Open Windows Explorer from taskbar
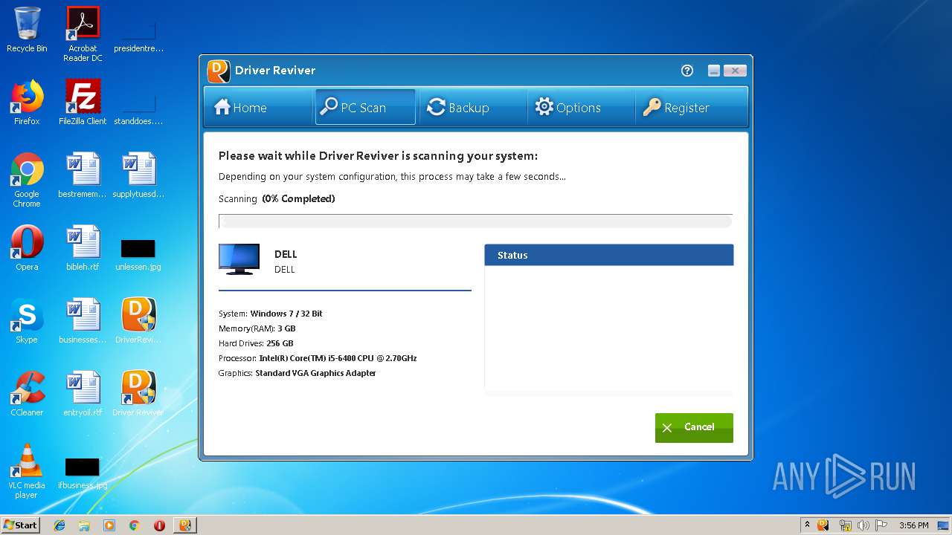952x535 pixels. coord(84,525)
